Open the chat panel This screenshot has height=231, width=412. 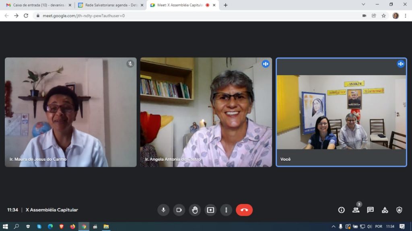click(370, 210)
